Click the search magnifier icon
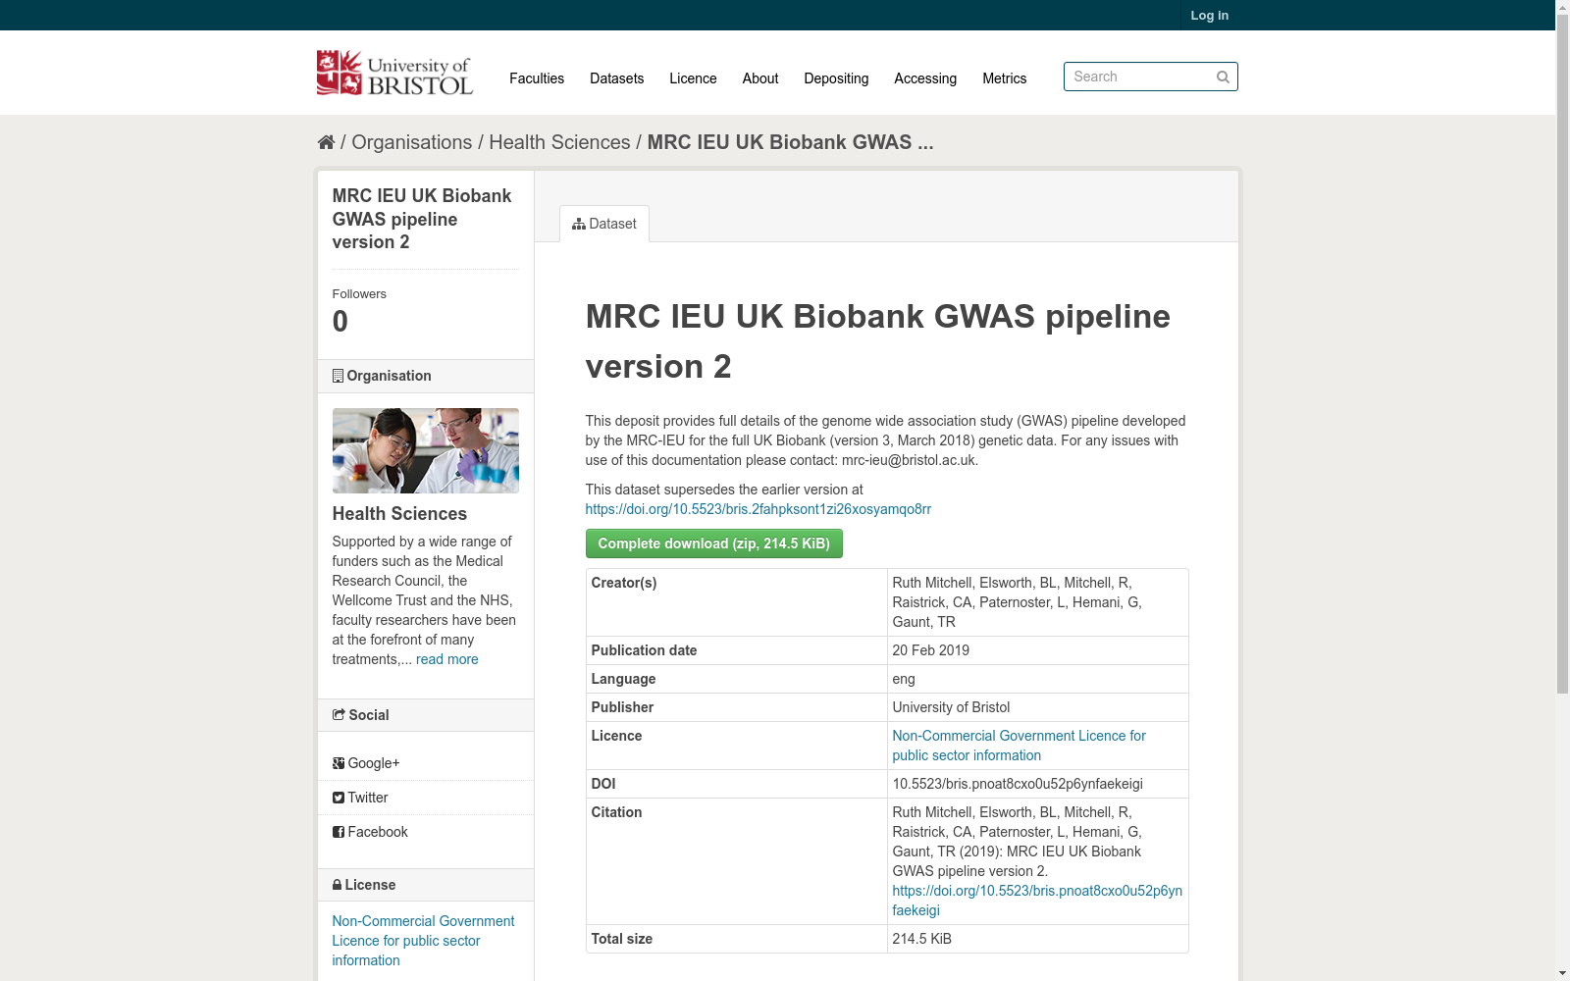The width and height of the screenshot is (1570, 981). (x=1223, y=77)
